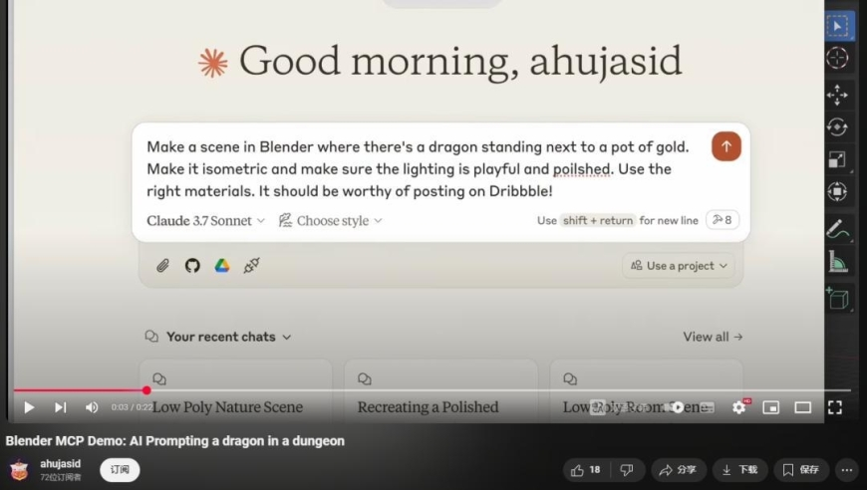Image resolution: width=867 pixels, height=490 pixels.
Task: Open the ahujasid channel name link
Action: tap(60, 464)
